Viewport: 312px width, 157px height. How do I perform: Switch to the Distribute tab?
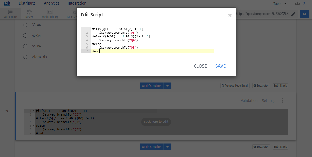pos(27,3)
